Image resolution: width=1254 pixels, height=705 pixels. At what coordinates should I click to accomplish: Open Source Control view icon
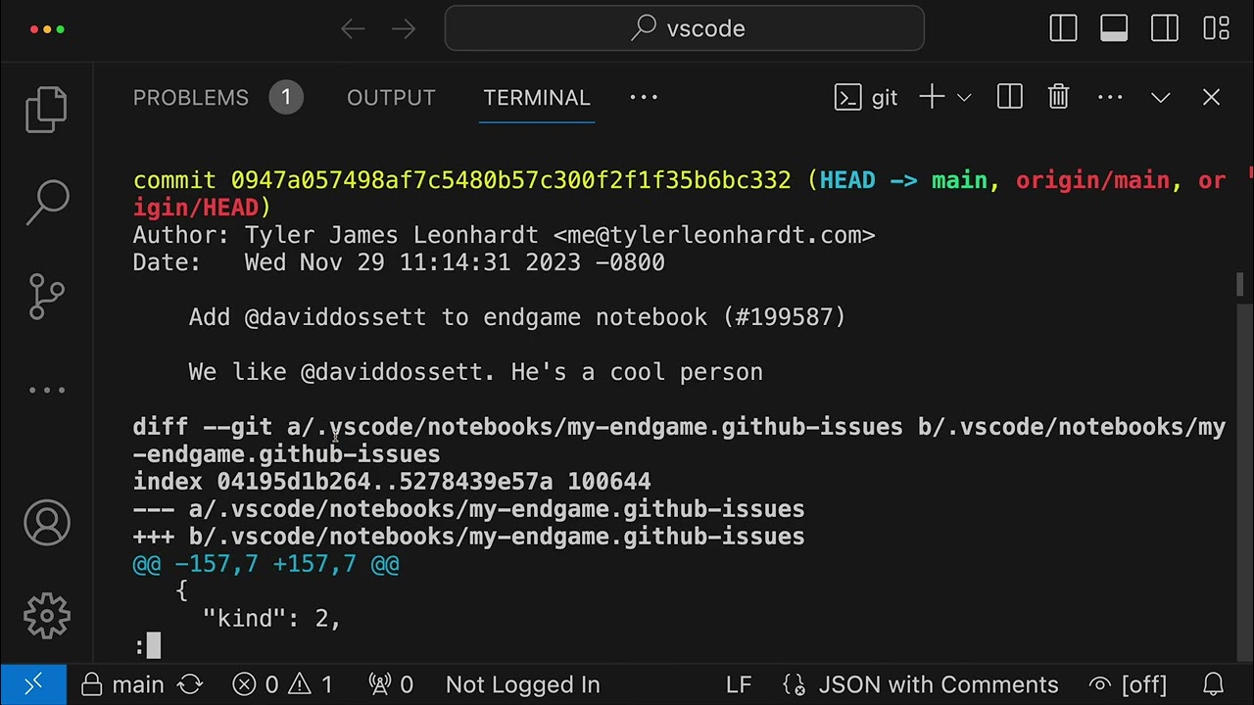click(46, 296)
